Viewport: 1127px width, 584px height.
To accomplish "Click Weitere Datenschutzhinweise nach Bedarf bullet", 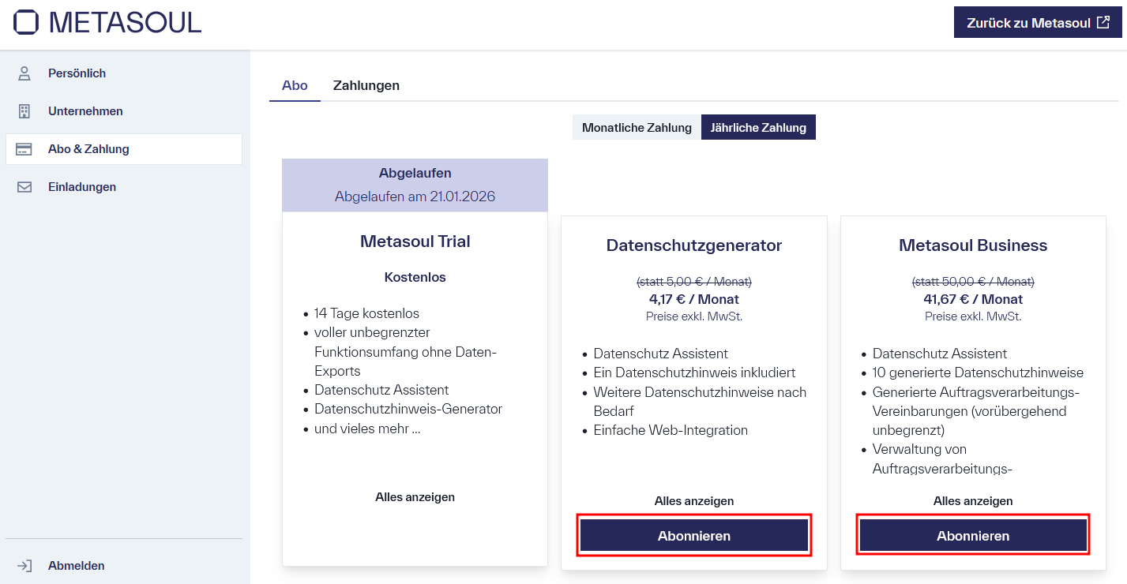I will 700,402.
